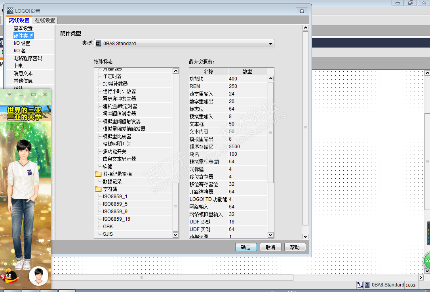The width and height of the screenshot is (430, 292).
Task: Select ISO8859_1 character set
Action: pyautogui.click(x=115, y=197)
